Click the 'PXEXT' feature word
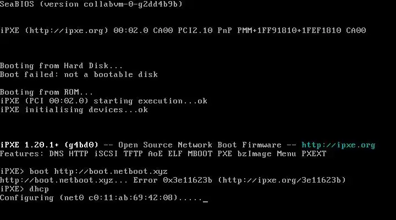The image size is (396, 220). point(314,154)
